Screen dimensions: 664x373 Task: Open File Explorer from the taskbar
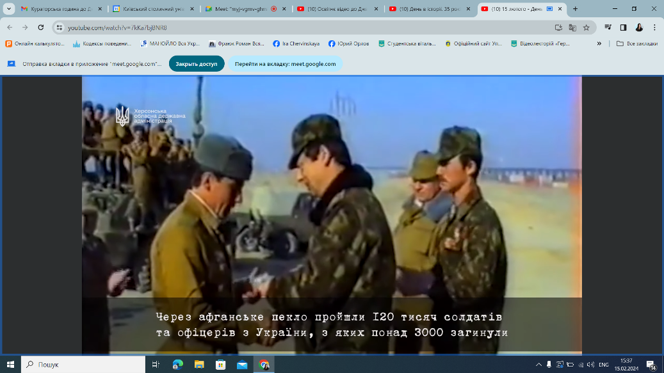(x=199, y=364)
